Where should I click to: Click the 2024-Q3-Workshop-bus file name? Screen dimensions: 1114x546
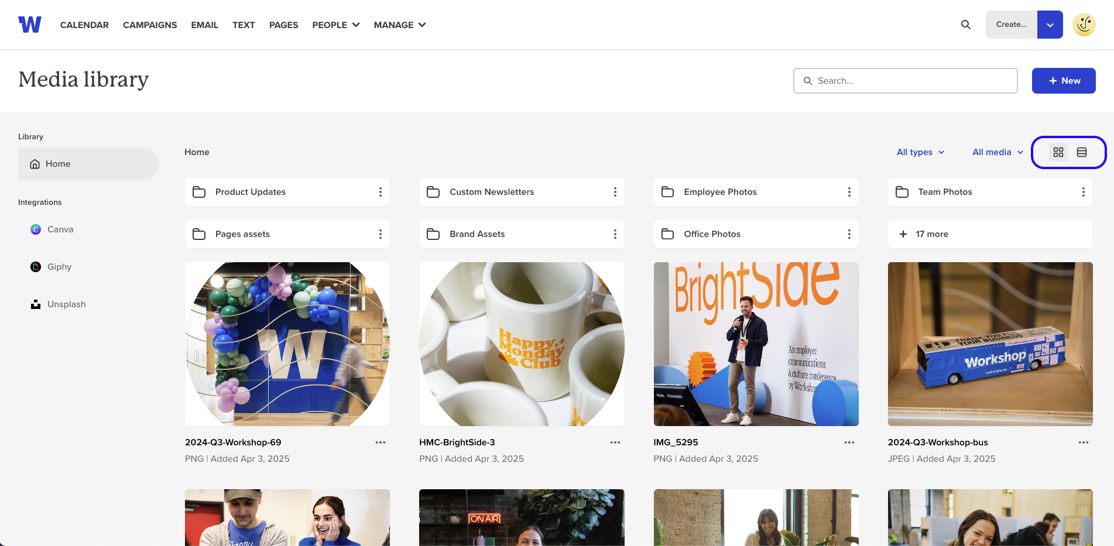point(938,442)
